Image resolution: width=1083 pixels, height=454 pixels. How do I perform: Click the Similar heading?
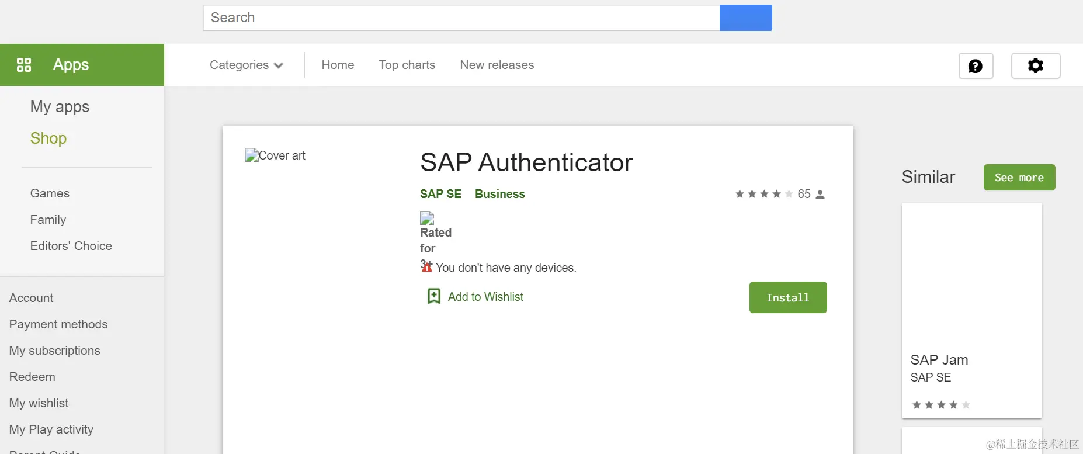[928, 177]
